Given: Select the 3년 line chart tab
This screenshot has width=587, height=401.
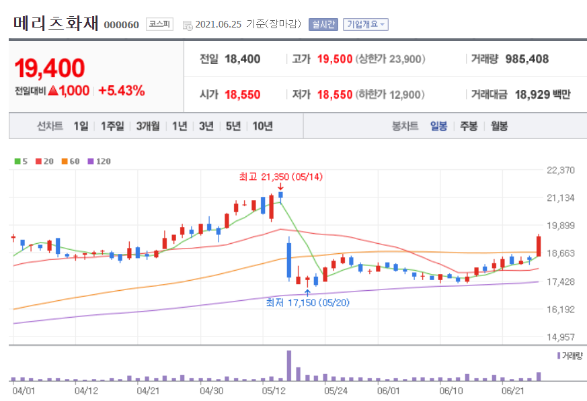Looking at the screenshot, I should pos(206,126).
